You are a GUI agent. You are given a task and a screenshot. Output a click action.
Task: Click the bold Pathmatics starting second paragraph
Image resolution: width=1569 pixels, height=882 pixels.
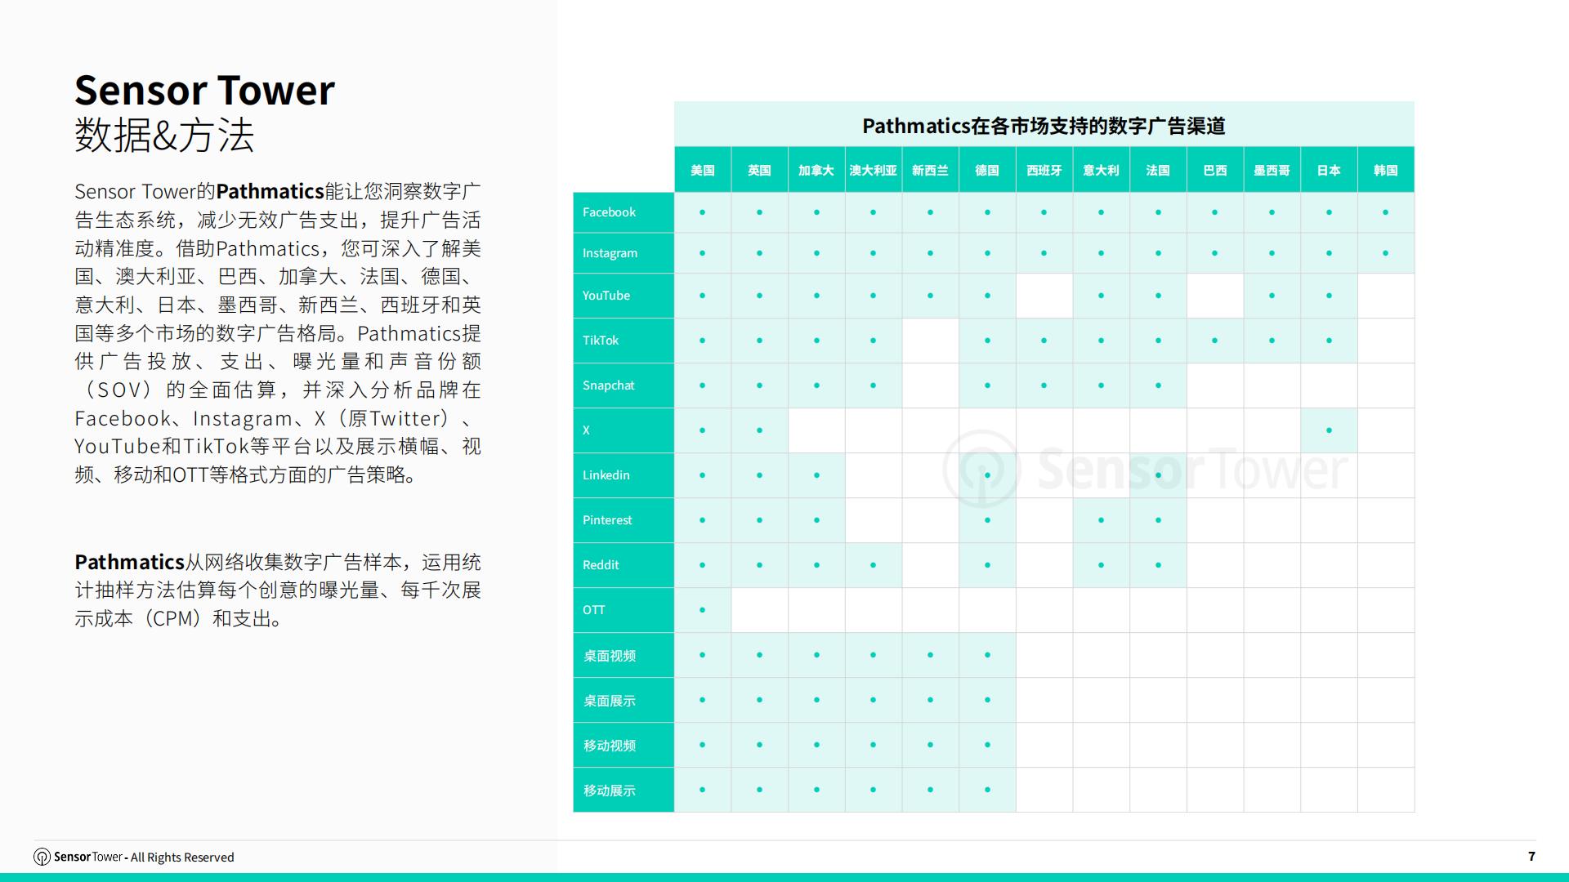pos(129,562)
